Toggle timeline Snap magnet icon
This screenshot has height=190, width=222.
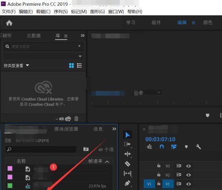(x=162, y=147)
